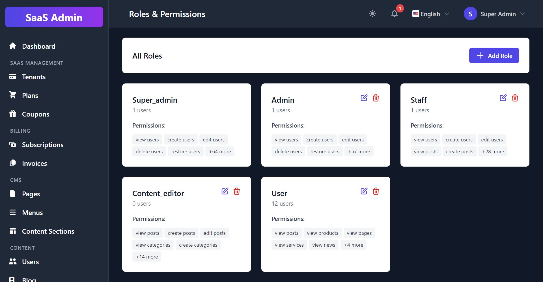Go to Tenants in the sidebar
The height and width of the screenshot is (282, 543).
pos(34,77)
